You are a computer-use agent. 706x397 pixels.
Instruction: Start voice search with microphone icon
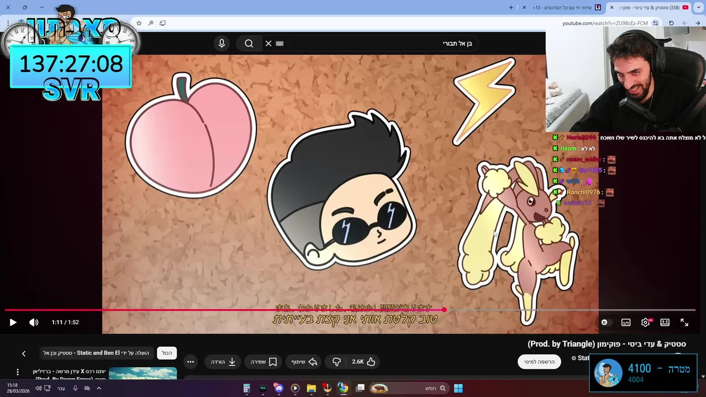pos(222,43)
